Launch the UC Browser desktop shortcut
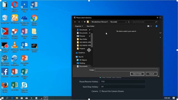This screenshot has height=100, width=178. [14, 19]
